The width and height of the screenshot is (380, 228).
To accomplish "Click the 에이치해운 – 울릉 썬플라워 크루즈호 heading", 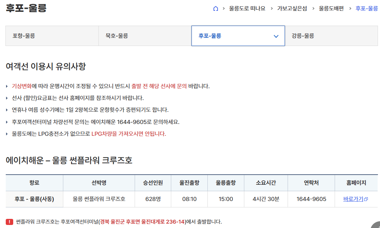I will [x=69, y=160].
